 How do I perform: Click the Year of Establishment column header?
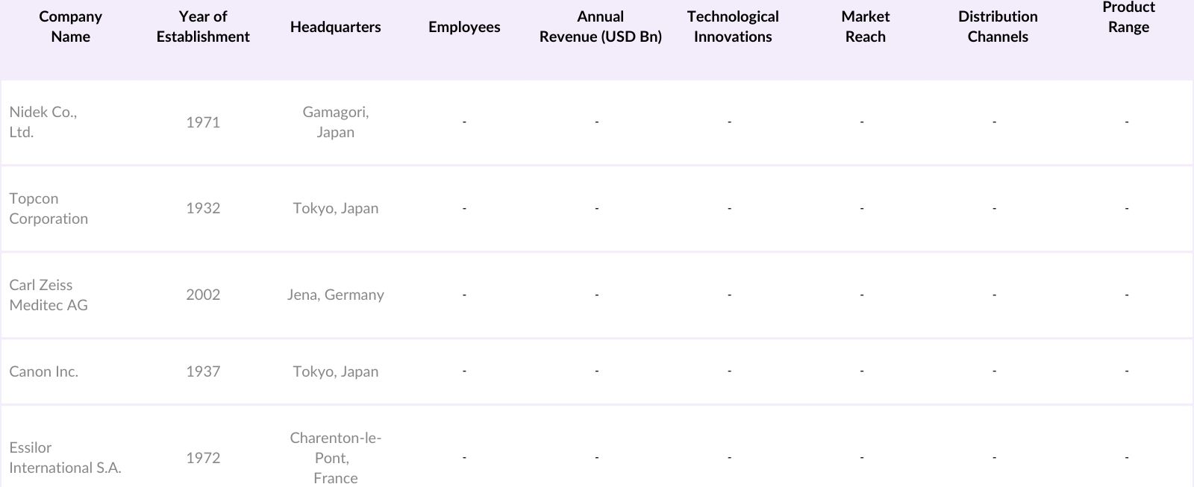tap(203, 27)
